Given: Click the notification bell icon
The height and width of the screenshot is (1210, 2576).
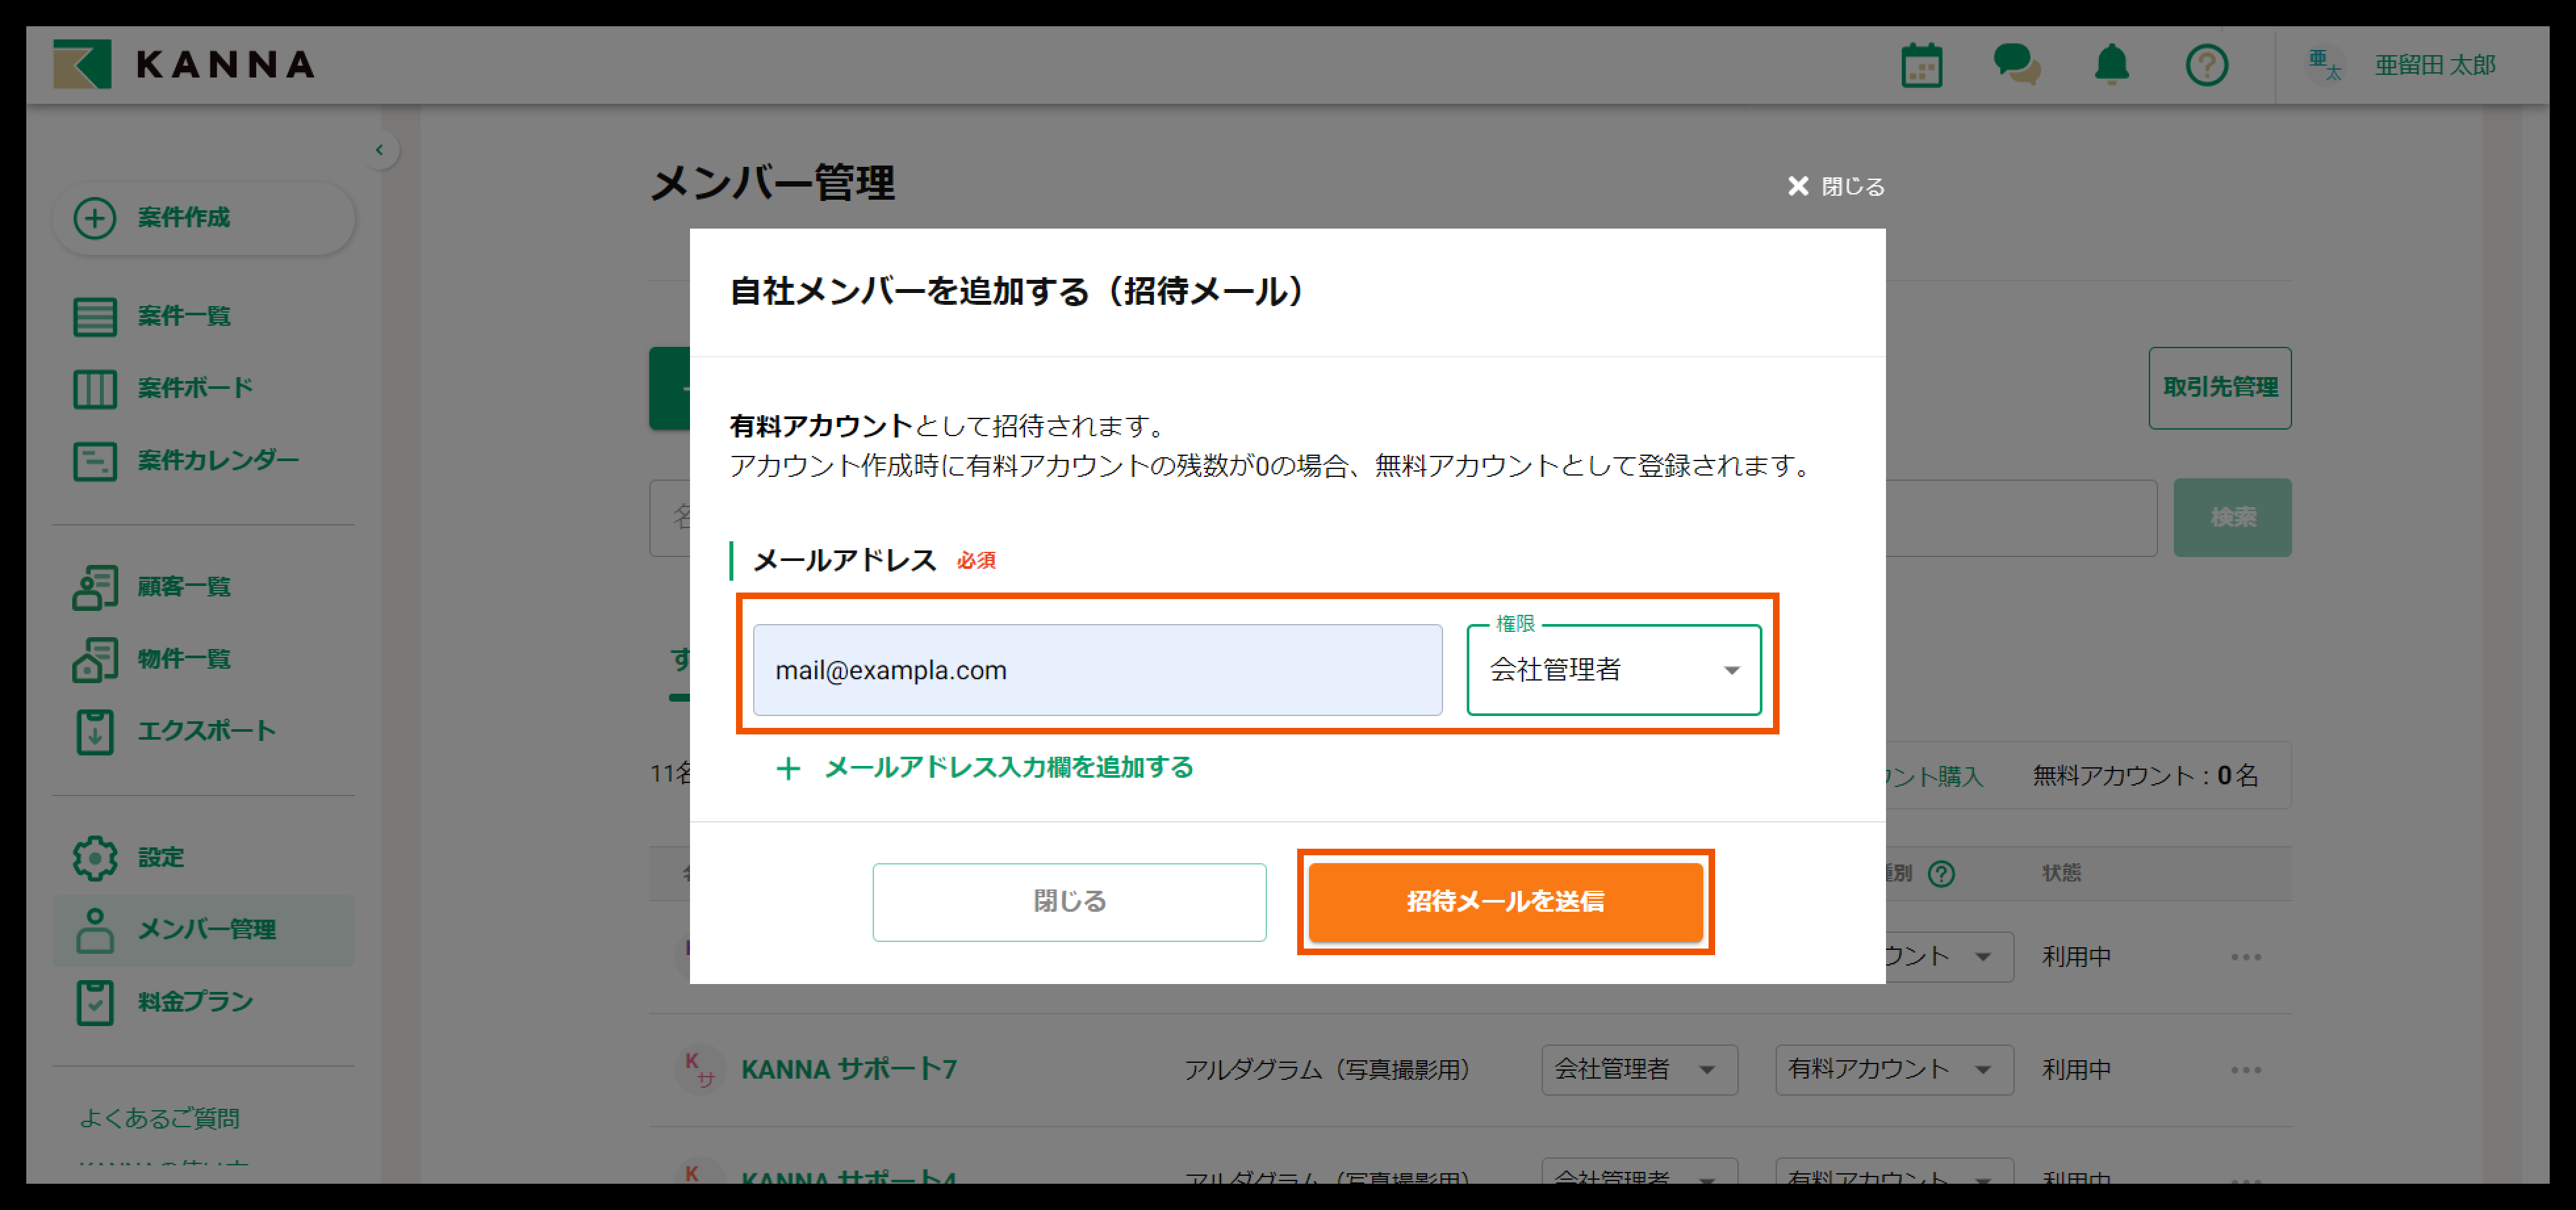Looking at the screenshot, I should (2111, 66).
